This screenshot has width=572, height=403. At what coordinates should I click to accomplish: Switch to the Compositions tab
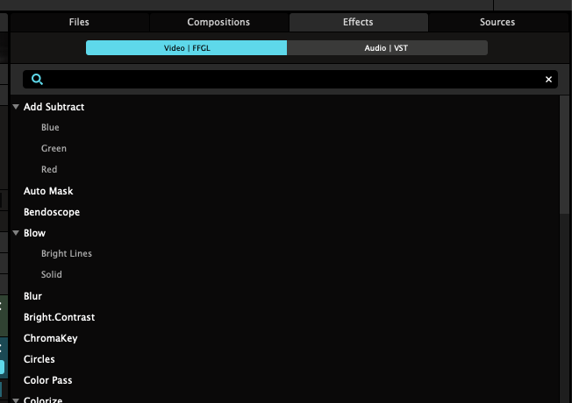(x=218, y=22)
